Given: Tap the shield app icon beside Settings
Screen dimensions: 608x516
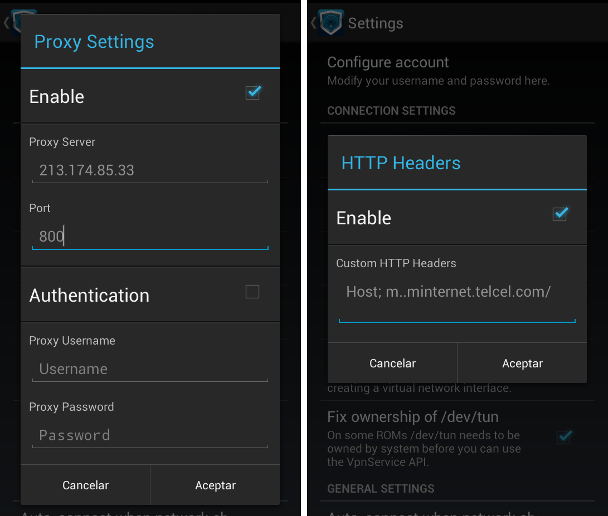Looking at the screenshot, I should coord(330,23).
